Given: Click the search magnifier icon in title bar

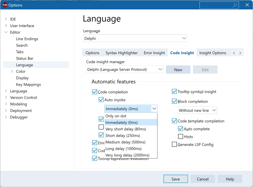Looking at the screenshot, I should click(x=234, y=5).
